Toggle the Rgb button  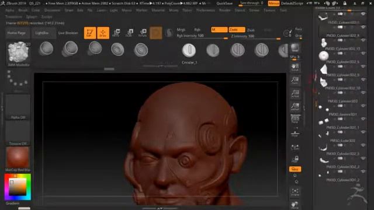[x=198, y=30]
